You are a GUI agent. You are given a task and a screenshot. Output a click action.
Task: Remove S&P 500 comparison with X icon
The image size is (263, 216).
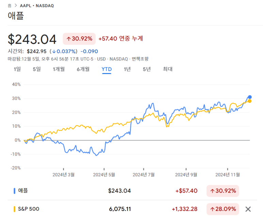248,209
